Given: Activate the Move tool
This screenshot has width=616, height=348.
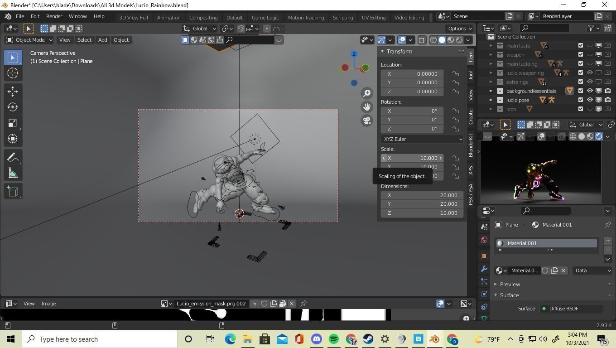Looking at the screenshot, I should pos(13,92).
